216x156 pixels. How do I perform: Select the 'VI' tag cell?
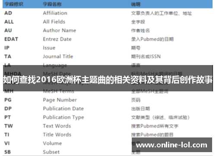7,144
